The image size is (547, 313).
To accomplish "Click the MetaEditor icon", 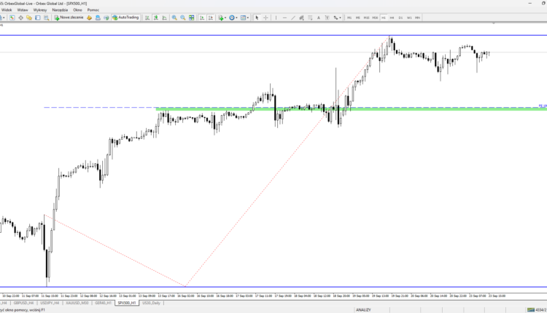I will tap(89, 17).
